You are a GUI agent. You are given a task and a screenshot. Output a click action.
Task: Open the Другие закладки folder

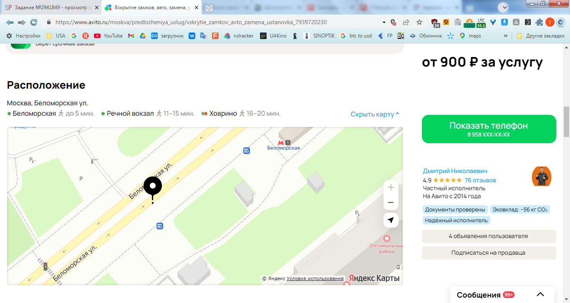540,36
